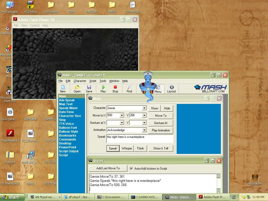Viewport: 268px width, 201px height.
Task: Open the taskbar Mypal group dropdown arrow
Action: tap(59, 197)
